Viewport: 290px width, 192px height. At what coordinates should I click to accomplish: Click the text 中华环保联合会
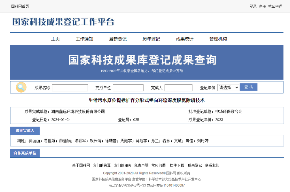tap(229, 112)
